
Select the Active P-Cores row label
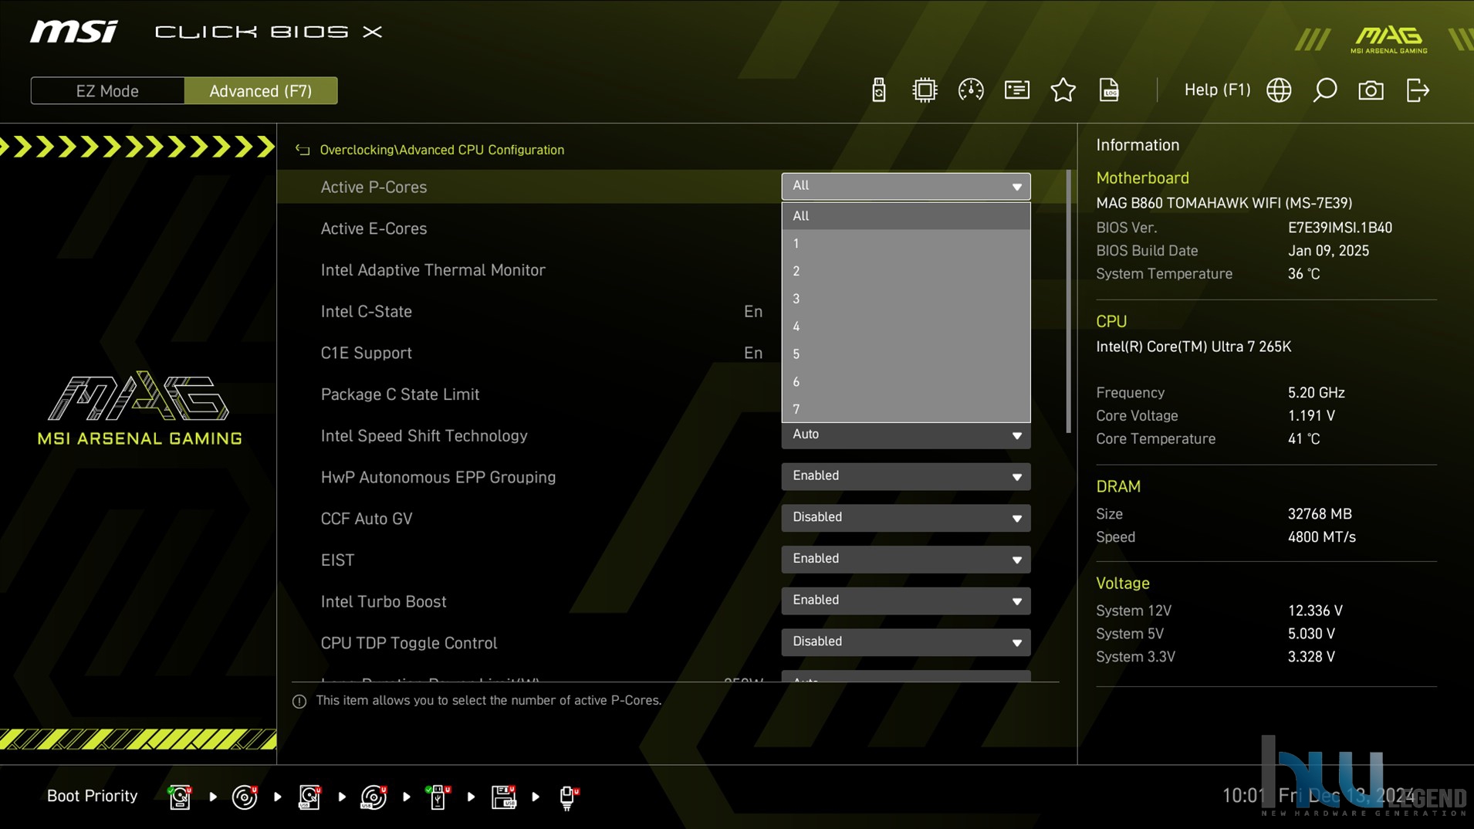[x=374, y=187]
